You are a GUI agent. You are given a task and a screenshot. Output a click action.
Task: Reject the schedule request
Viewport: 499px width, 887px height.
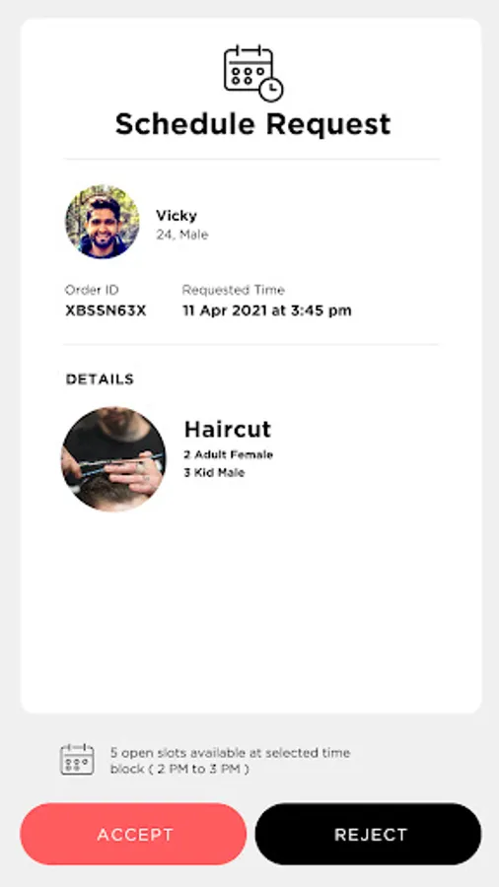368,834
